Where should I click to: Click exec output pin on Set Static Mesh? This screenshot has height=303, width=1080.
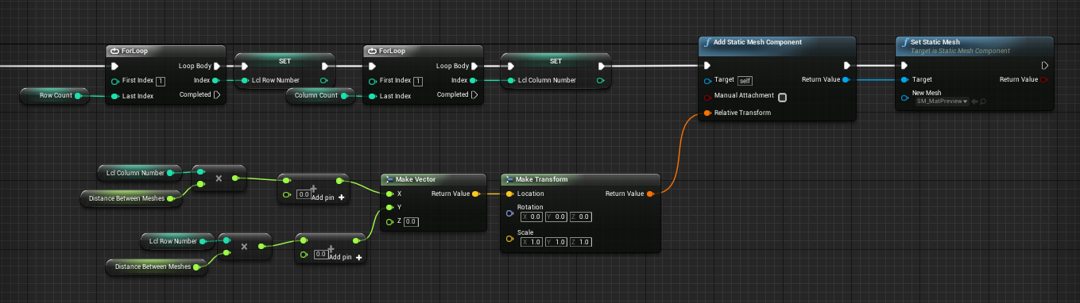click(x=1044, y=66)
